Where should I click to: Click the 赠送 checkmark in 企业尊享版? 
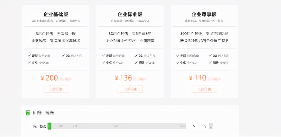[210, 63]
